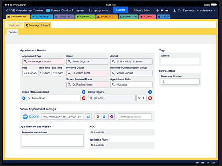222x166 pixels.
Task: Add a new People / Resources Used row
Action: [x=84, y=92]
